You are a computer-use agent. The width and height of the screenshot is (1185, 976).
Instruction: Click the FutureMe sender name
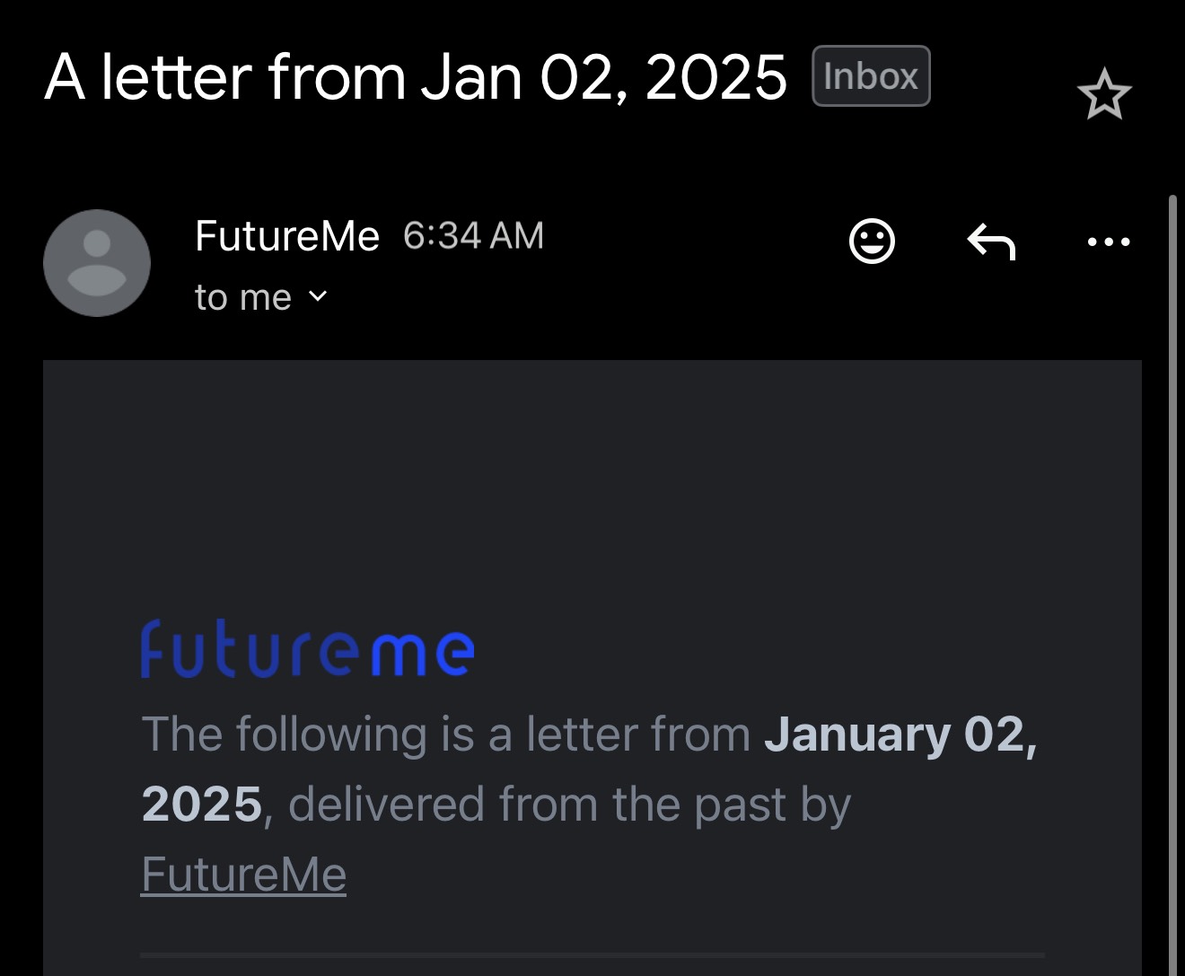[287, 236]
